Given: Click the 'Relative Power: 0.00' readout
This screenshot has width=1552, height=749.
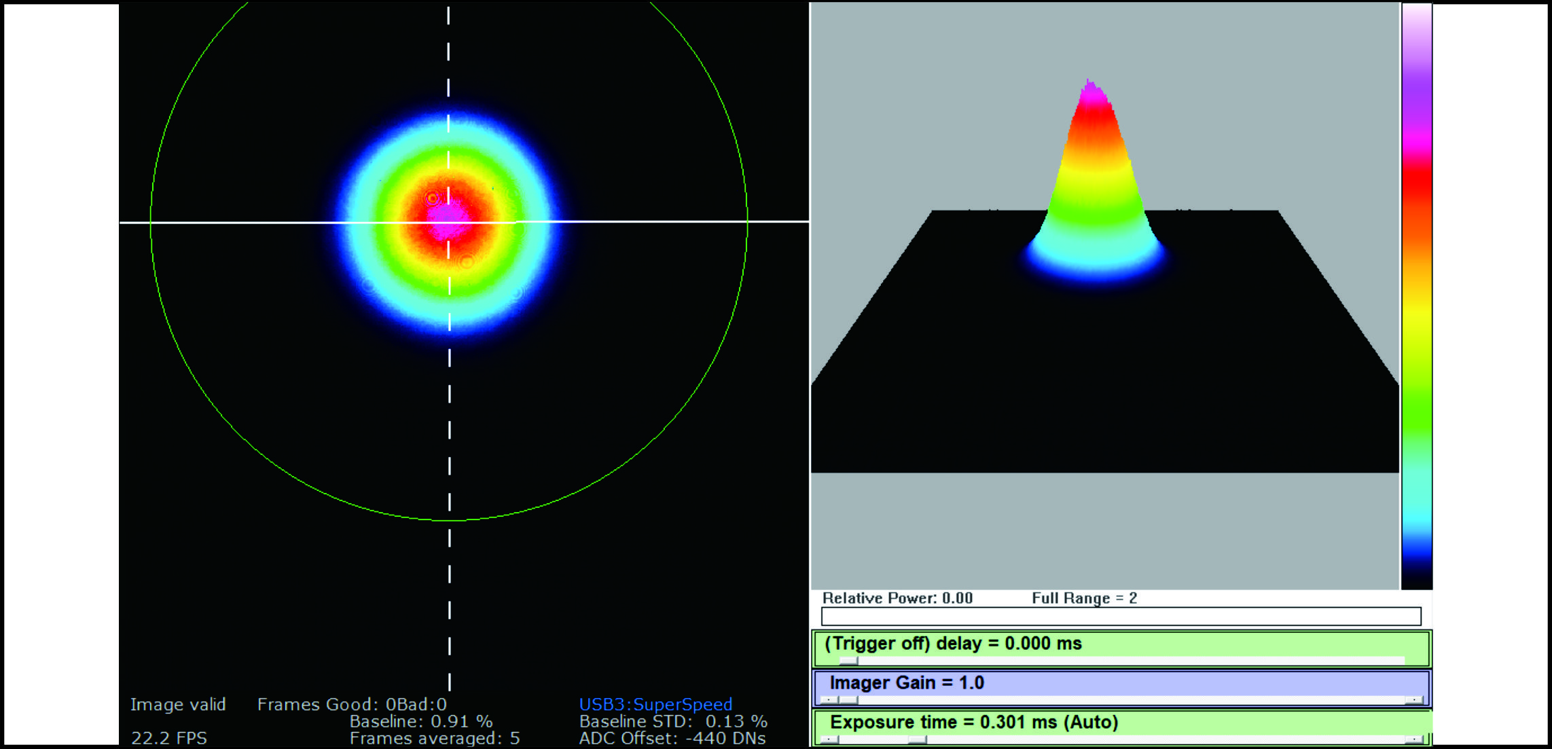Looking at the screenshot, I should (x=897, y=598).
